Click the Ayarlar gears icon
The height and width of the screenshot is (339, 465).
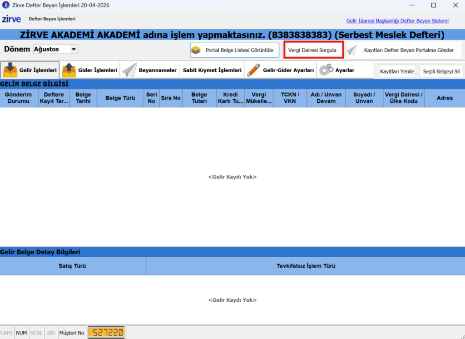coord(326,70)
